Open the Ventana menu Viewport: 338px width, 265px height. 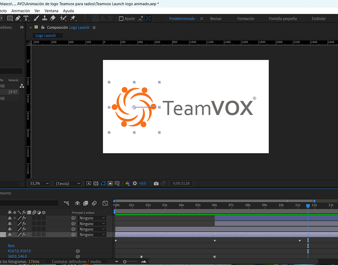pyautogui.click(x=51, y=11)
